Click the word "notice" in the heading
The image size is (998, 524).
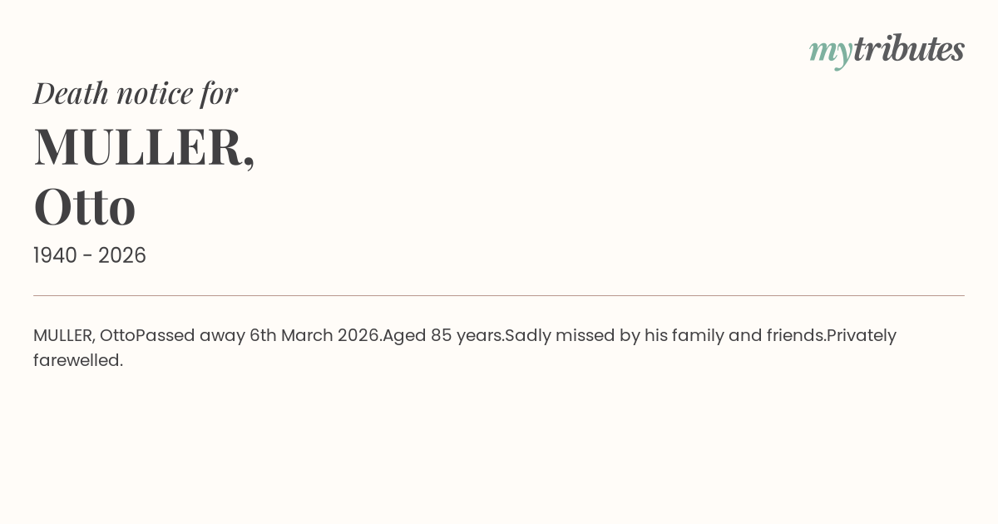pyautogui.click(x=155, y=93)
